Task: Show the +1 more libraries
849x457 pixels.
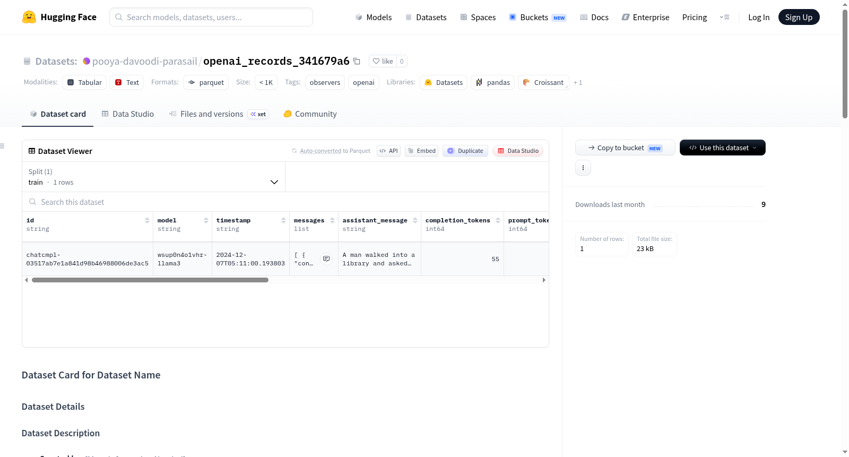Action: point(578,83)
